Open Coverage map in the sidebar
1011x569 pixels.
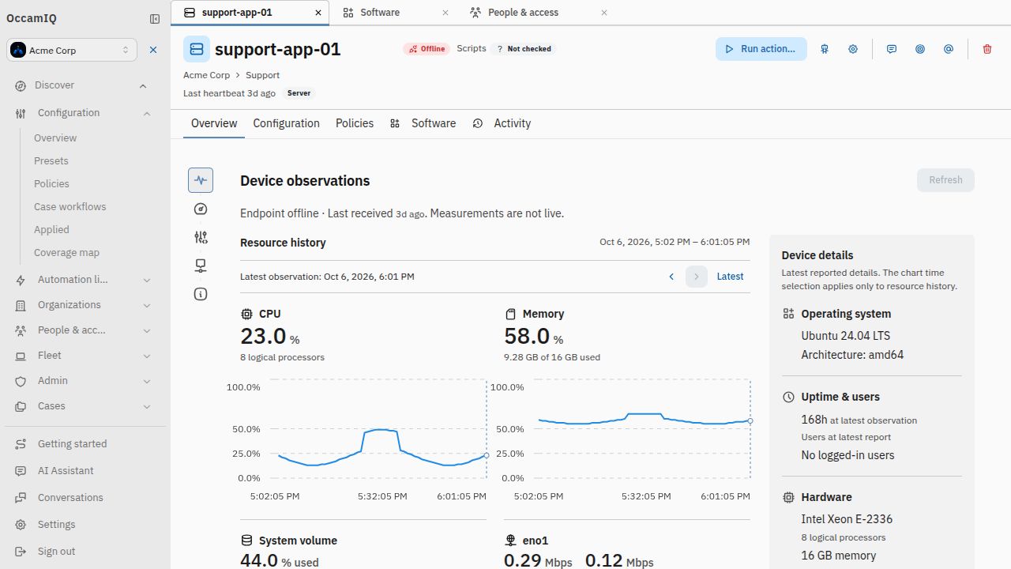click(x=66, y=252)
